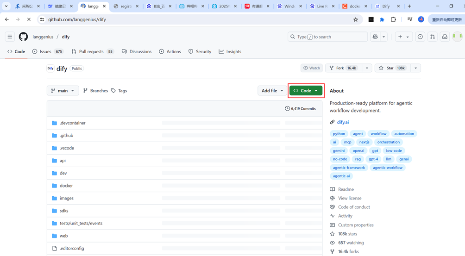Expand the Fork dropdown arrow
465x256 pixels.
(367, 68)
